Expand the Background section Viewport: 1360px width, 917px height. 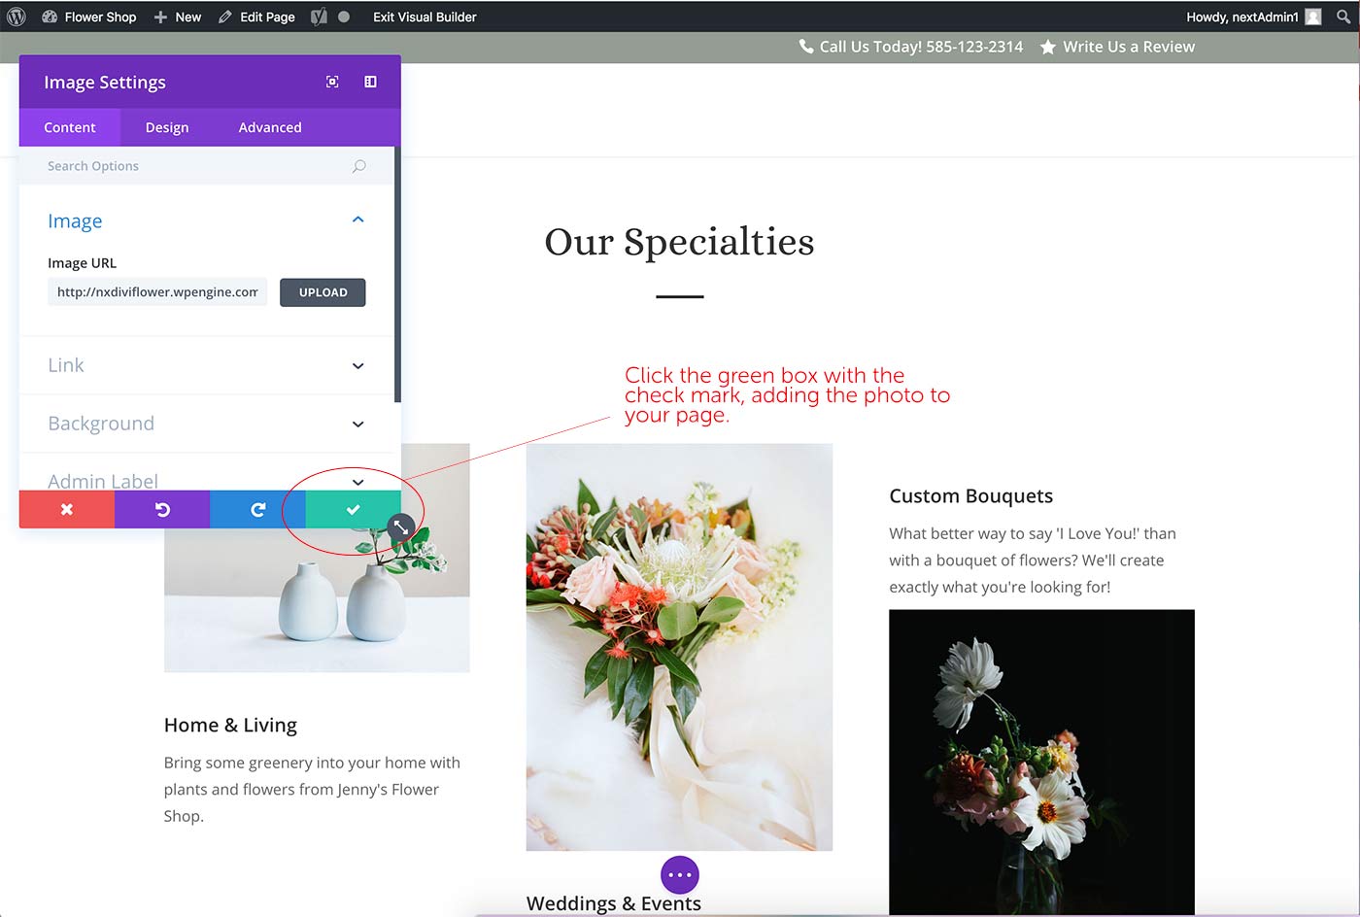[207, 424]
